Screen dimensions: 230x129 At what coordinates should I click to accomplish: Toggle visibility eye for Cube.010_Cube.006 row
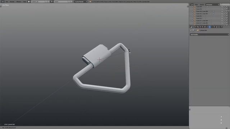pos(222,11)
